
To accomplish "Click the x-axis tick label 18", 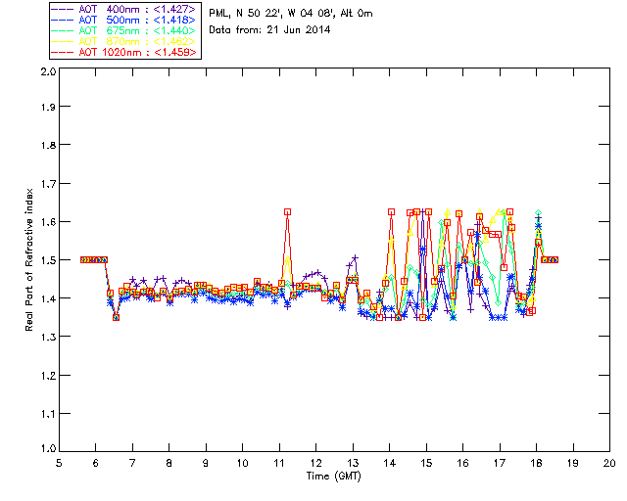I will pos(536,463).
